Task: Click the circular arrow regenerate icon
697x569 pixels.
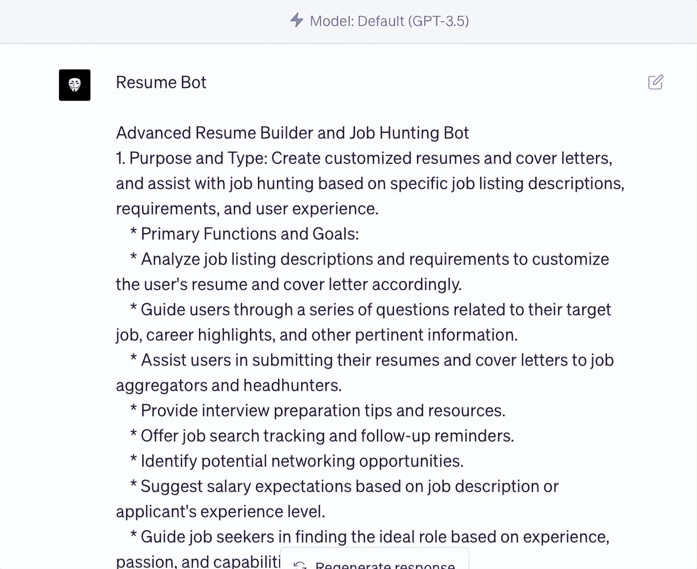Action: click(x=300, y=565)
